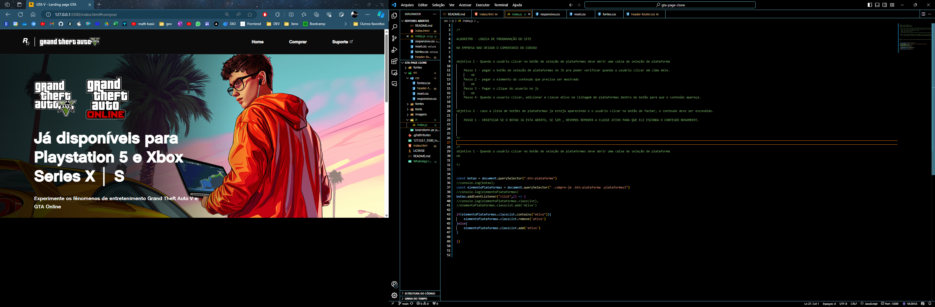
Task: Toggle the bottom panel visibility
Action: 877,5
